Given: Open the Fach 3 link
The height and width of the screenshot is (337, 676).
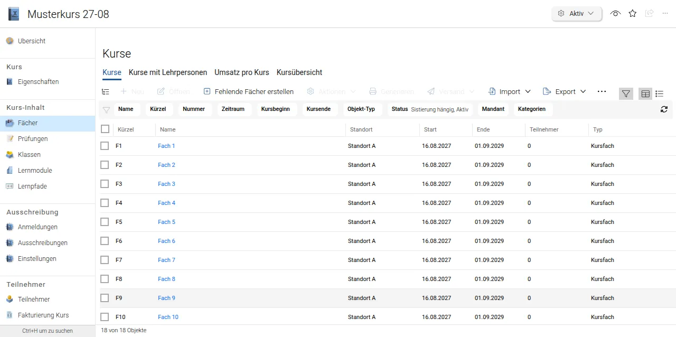Looking at the screenshot, I should (x=166, y=184).
